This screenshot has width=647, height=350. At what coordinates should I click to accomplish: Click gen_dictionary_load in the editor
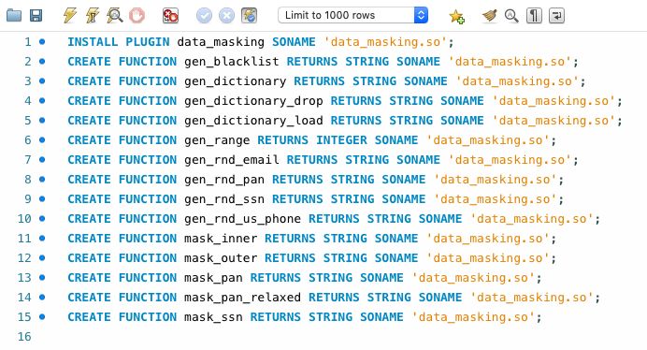tap(253, 121)
